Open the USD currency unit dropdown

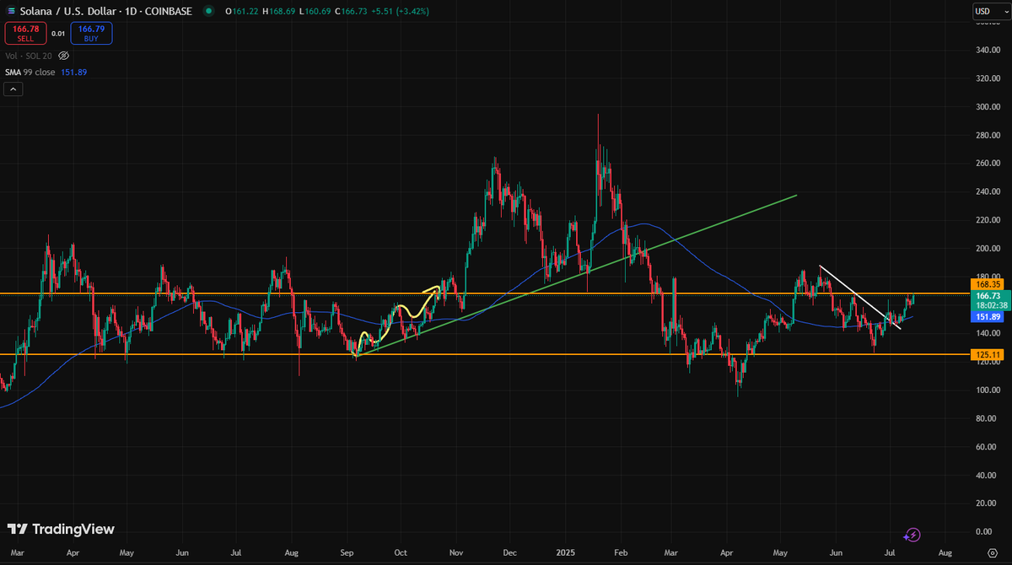point(983,11)
